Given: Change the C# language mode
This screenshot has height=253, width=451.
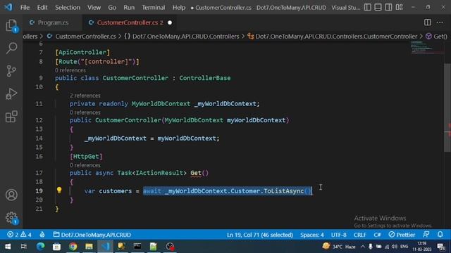Looking at the screenshot, I should click(377, 235).
